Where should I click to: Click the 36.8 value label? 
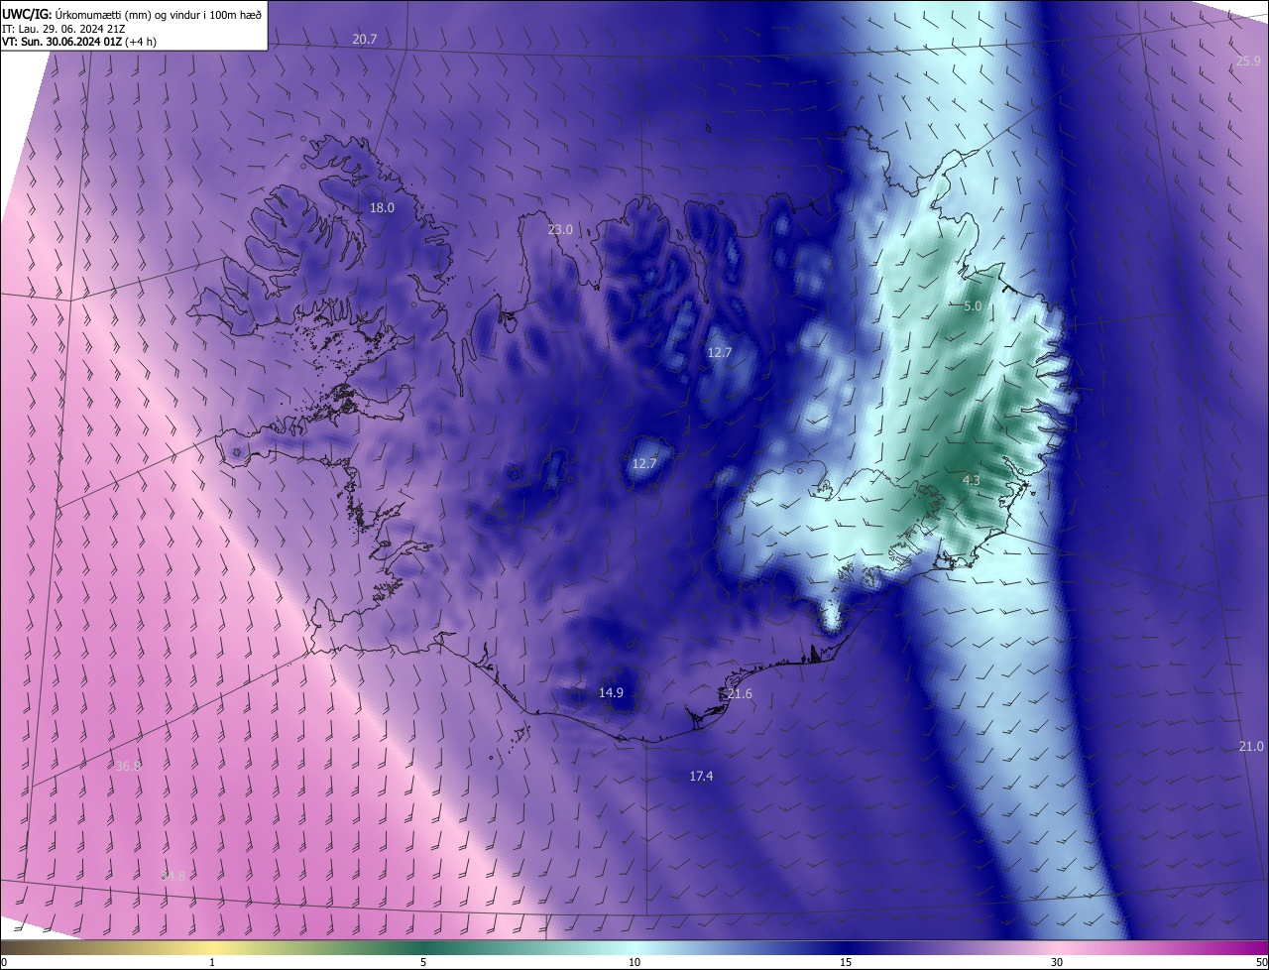coord(128,766)
